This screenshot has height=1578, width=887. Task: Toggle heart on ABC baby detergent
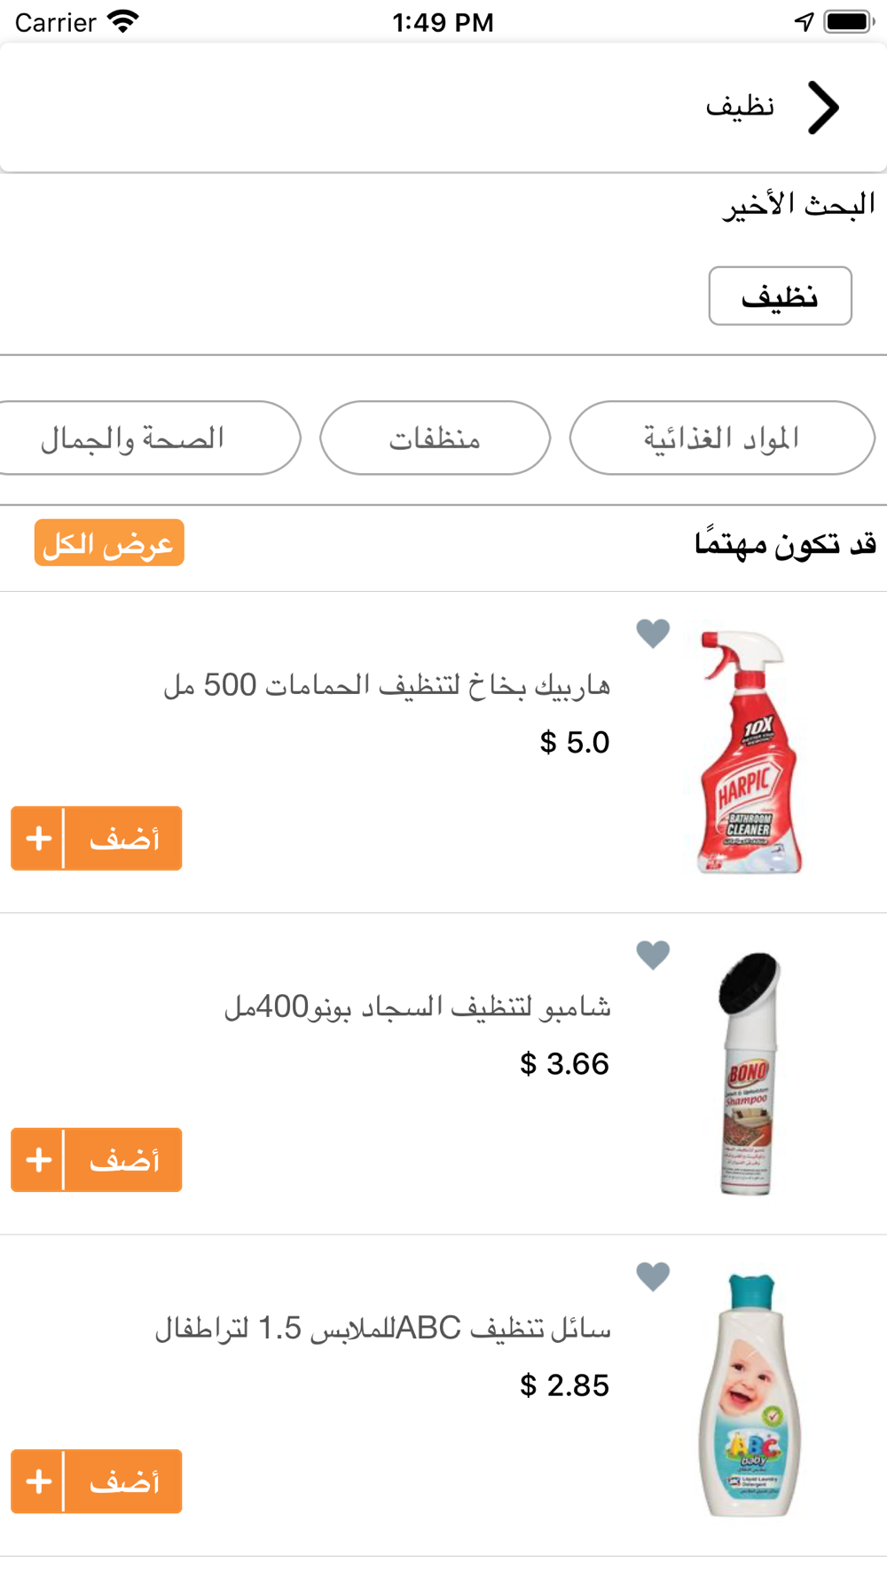(653, 1276)
